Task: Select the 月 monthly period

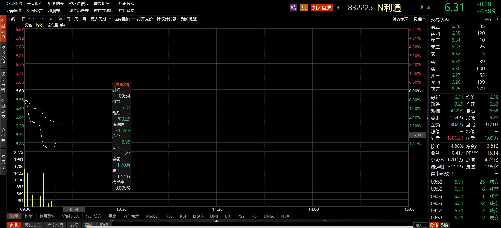Action: tap(84, 19)
